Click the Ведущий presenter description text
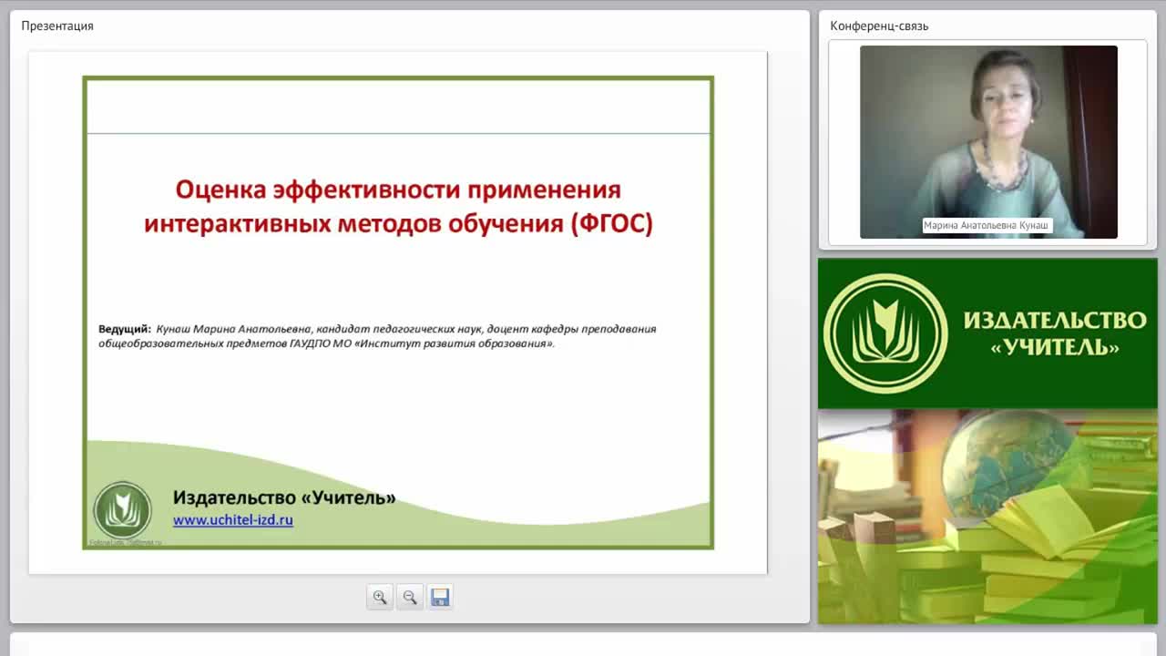The height and width of the screenshot is (656, 1166). coord(377,336)
